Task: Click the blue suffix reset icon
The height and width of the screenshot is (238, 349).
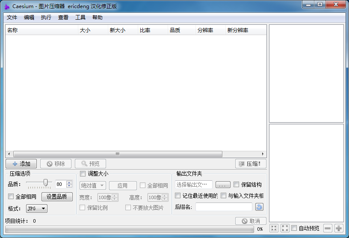Action: click(x=259, y=207)
